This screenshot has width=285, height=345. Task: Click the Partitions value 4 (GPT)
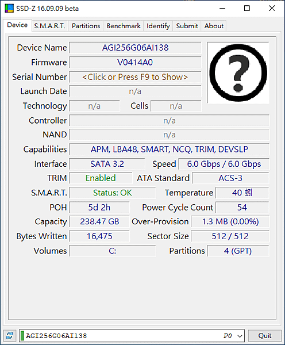pos(238,251)
